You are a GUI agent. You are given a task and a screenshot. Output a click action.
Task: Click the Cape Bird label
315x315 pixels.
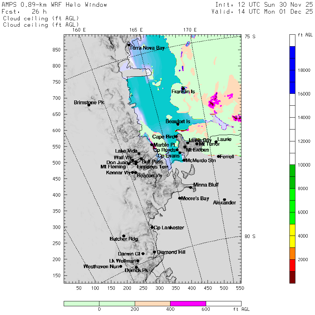point(163,137)
